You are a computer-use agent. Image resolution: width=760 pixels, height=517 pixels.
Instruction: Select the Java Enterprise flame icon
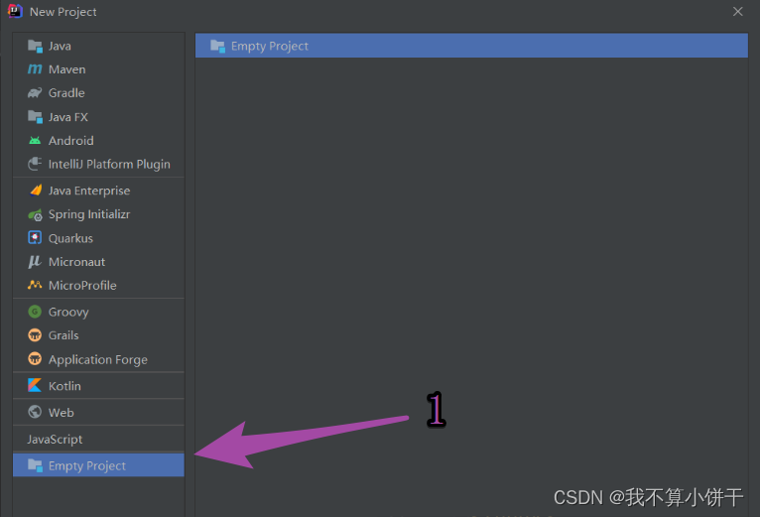pos(36,191)
